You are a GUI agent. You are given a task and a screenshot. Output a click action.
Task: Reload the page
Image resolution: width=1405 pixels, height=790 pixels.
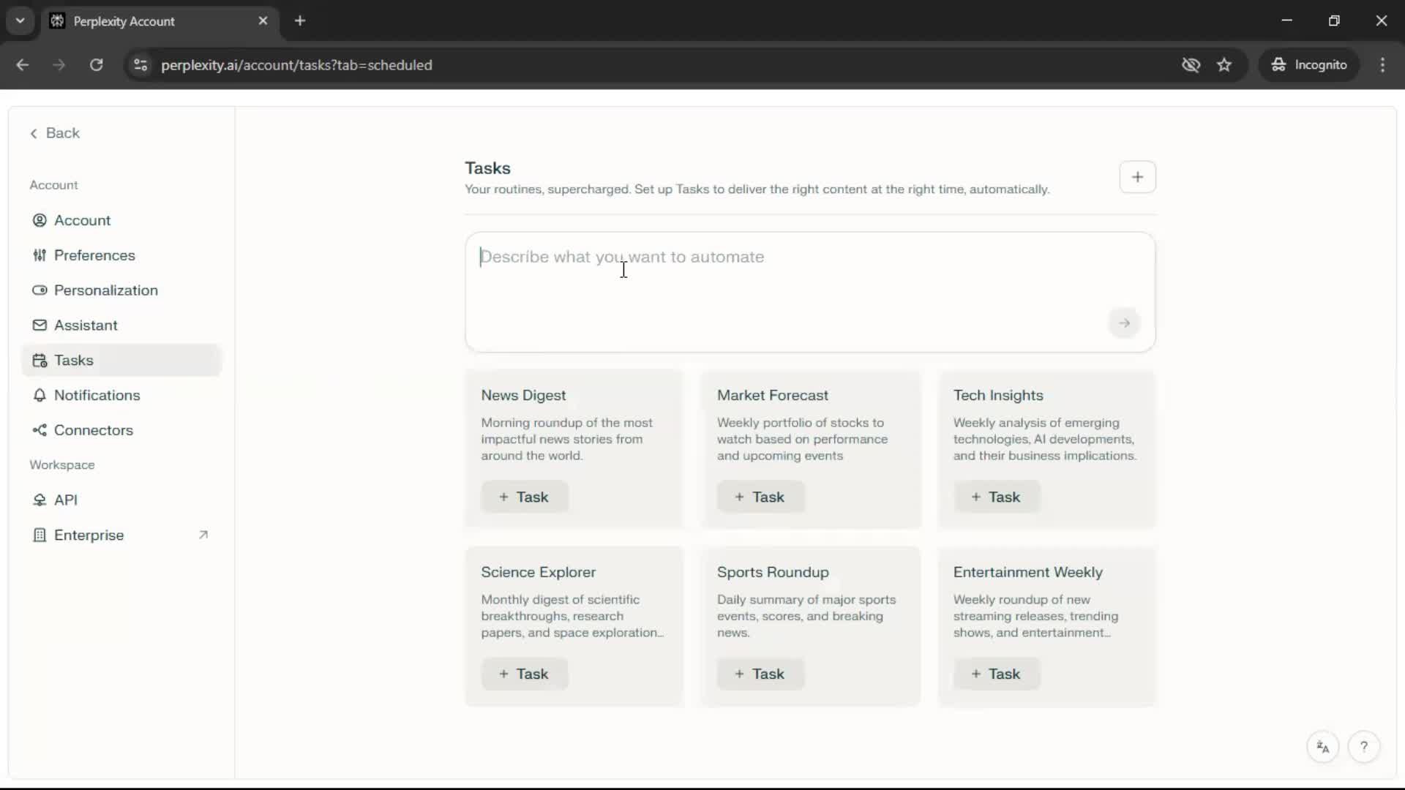coord(96,65)
